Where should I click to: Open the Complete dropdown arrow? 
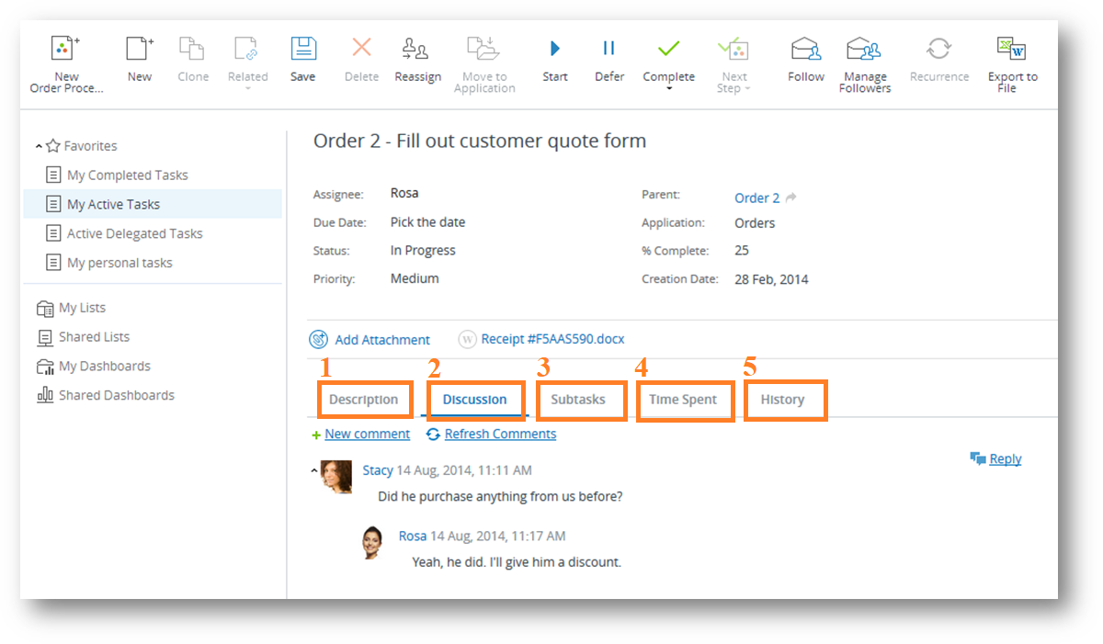pyautogui.click(x=669, y=89)
